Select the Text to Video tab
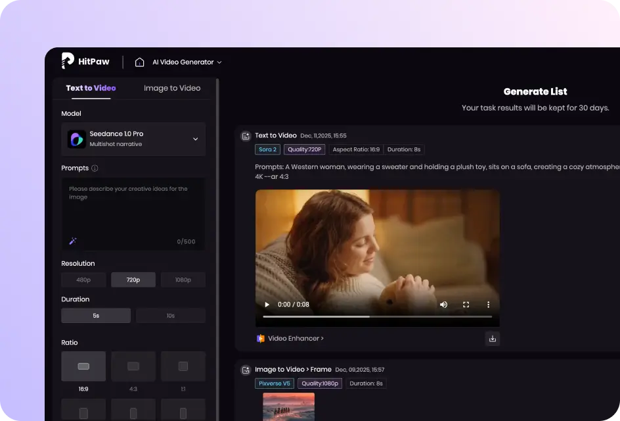 click(91, 88)
